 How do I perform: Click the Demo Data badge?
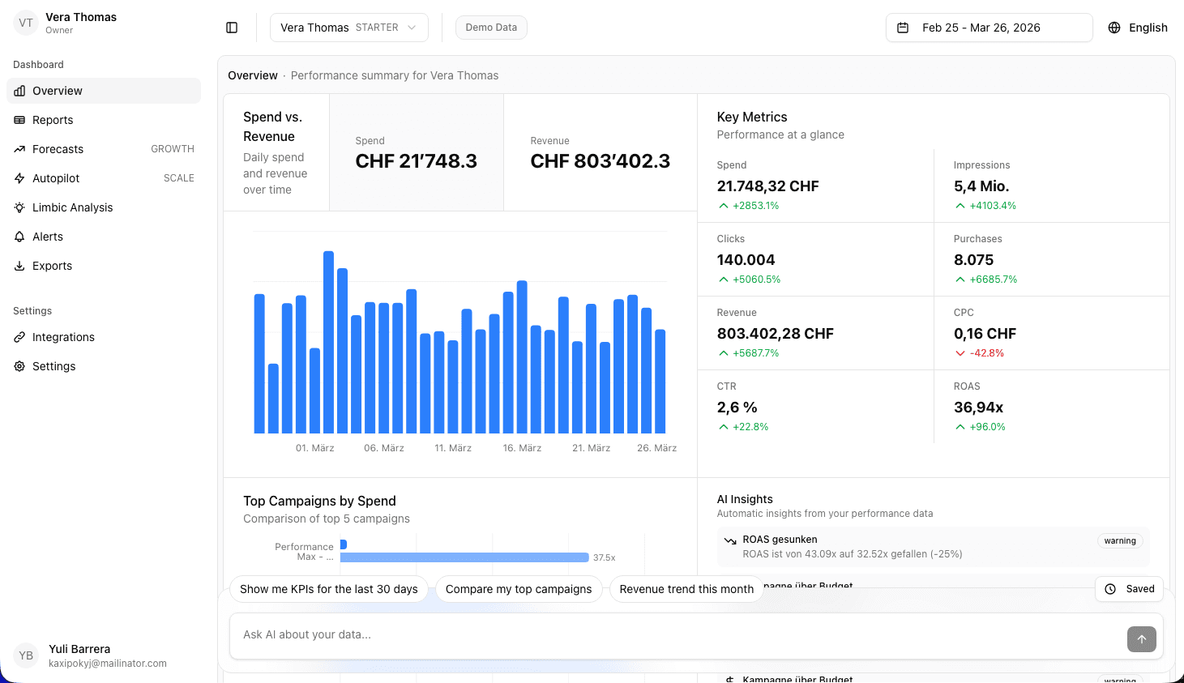(x=491, y=28)
